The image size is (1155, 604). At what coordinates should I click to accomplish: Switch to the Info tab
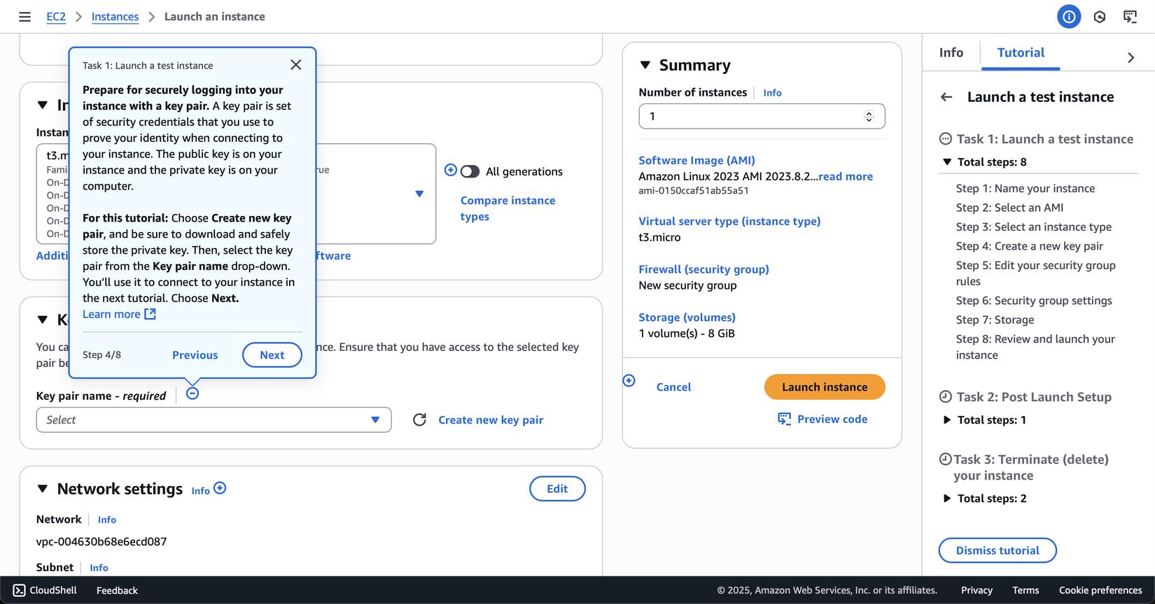point(951,52)
